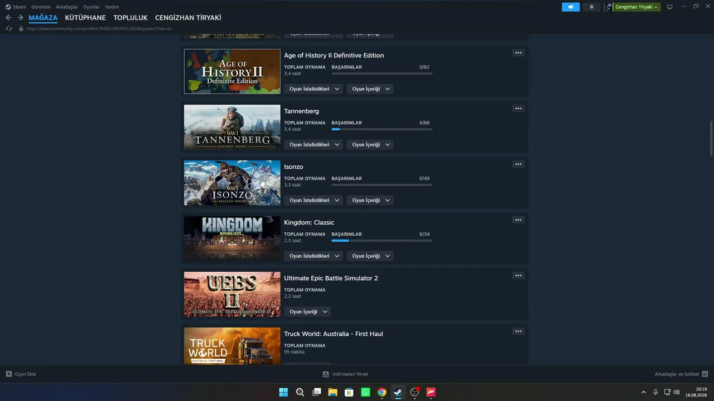Expand Oyun İçeriği for Isonzo
The height and width of the screenshot is (401, 714).
370,200
